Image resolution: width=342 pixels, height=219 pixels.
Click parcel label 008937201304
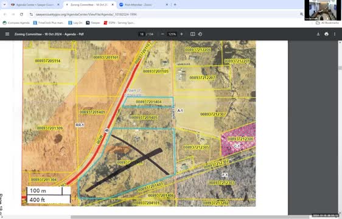pyautogui.click(x=44, y=179)
